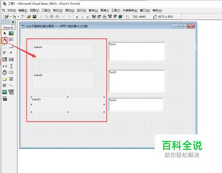Click inside the Text2 textbox

(137, 81)
